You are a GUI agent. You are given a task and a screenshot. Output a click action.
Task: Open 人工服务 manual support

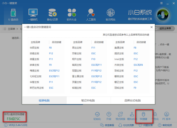(x=91, y=14)
